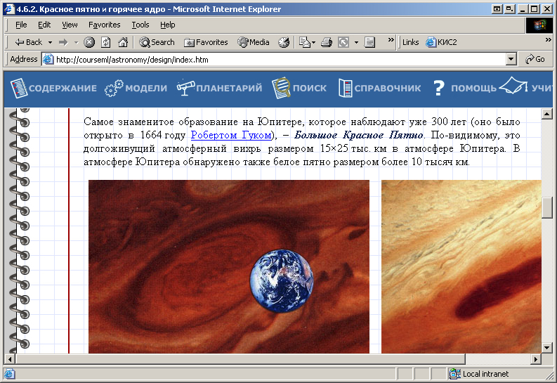The width and height of the screenshot is (557, 383).
Task: Open СОДЕРЖАНИЕ contents section
Action: pyautogui.click(x=53, y=88)
